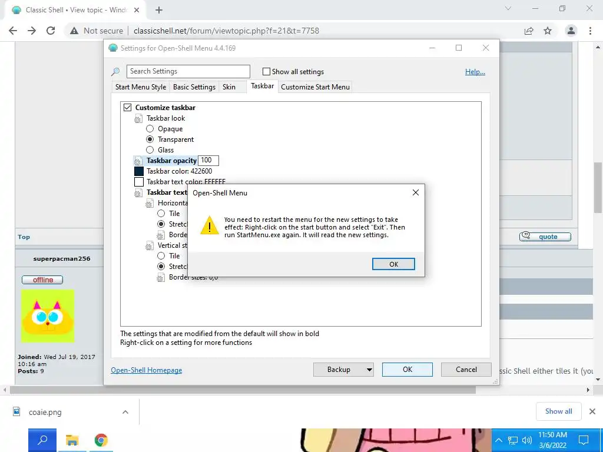The width and height of the screenshot is (603, 452).
Task: Open coaie.png download options chevron
Action: click(x=125, y=412)
